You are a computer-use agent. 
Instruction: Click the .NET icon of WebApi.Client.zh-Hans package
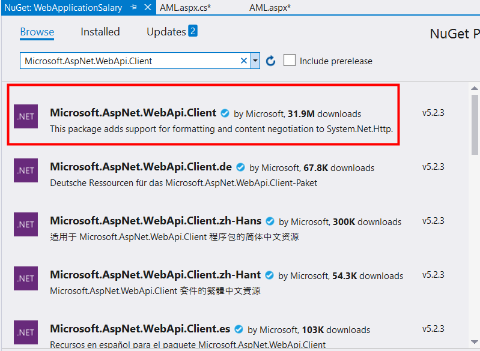coord(26,224)
